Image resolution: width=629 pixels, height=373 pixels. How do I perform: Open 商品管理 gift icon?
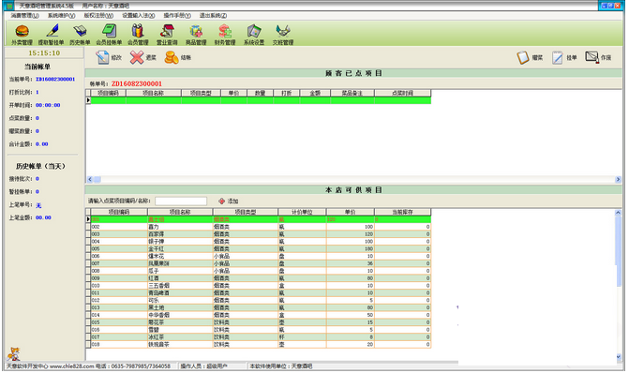(x=196, y=35)
